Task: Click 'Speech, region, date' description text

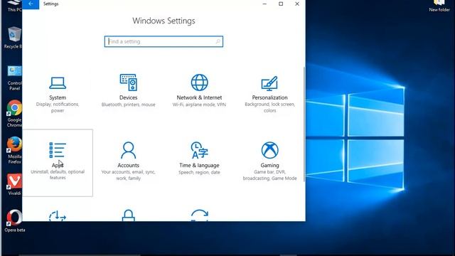Action: (199, 172)
